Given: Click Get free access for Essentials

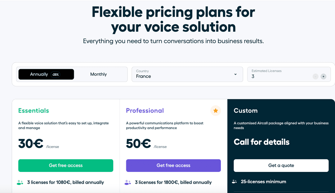Looking at the screenshot, I should [x=66, y=165].
